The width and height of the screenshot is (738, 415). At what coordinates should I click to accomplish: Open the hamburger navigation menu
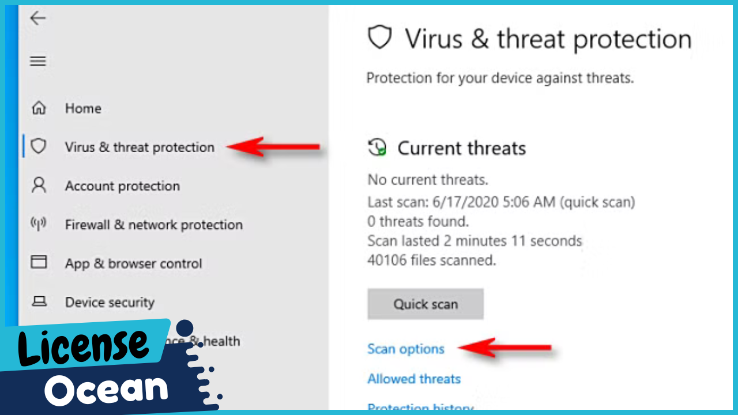[38, 61]
